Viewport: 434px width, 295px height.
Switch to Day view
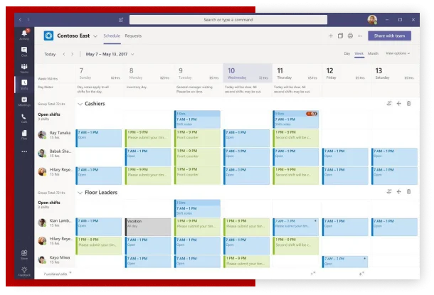point(347,53)
